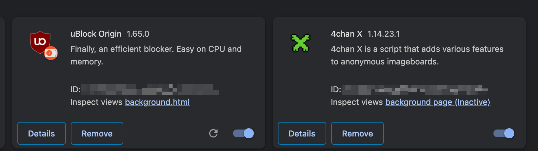Select the version number 1.14.23.1
This screenshot has width=538, height=151.
pos(383,34)
